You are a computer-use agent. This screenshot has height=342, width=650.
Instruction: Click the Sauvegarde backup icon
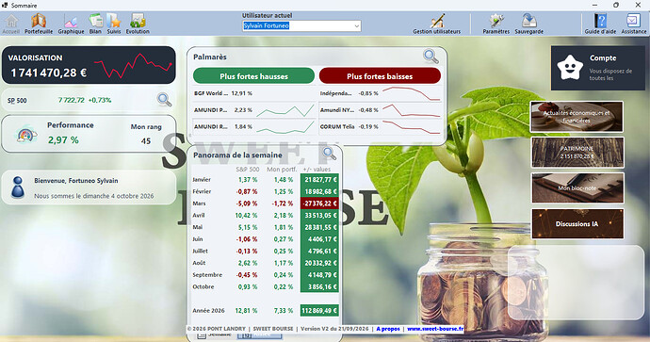(529, 24)
